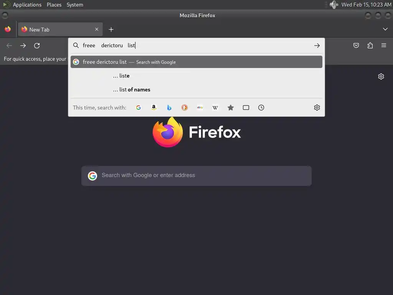
Task: Choose the 'list of names' suggestion
Action: [196, 89]
